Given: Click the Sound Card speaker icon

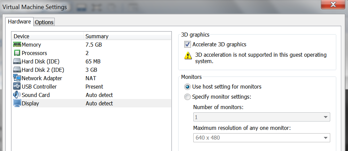Looking at the screenshot, I should point(17,95).
